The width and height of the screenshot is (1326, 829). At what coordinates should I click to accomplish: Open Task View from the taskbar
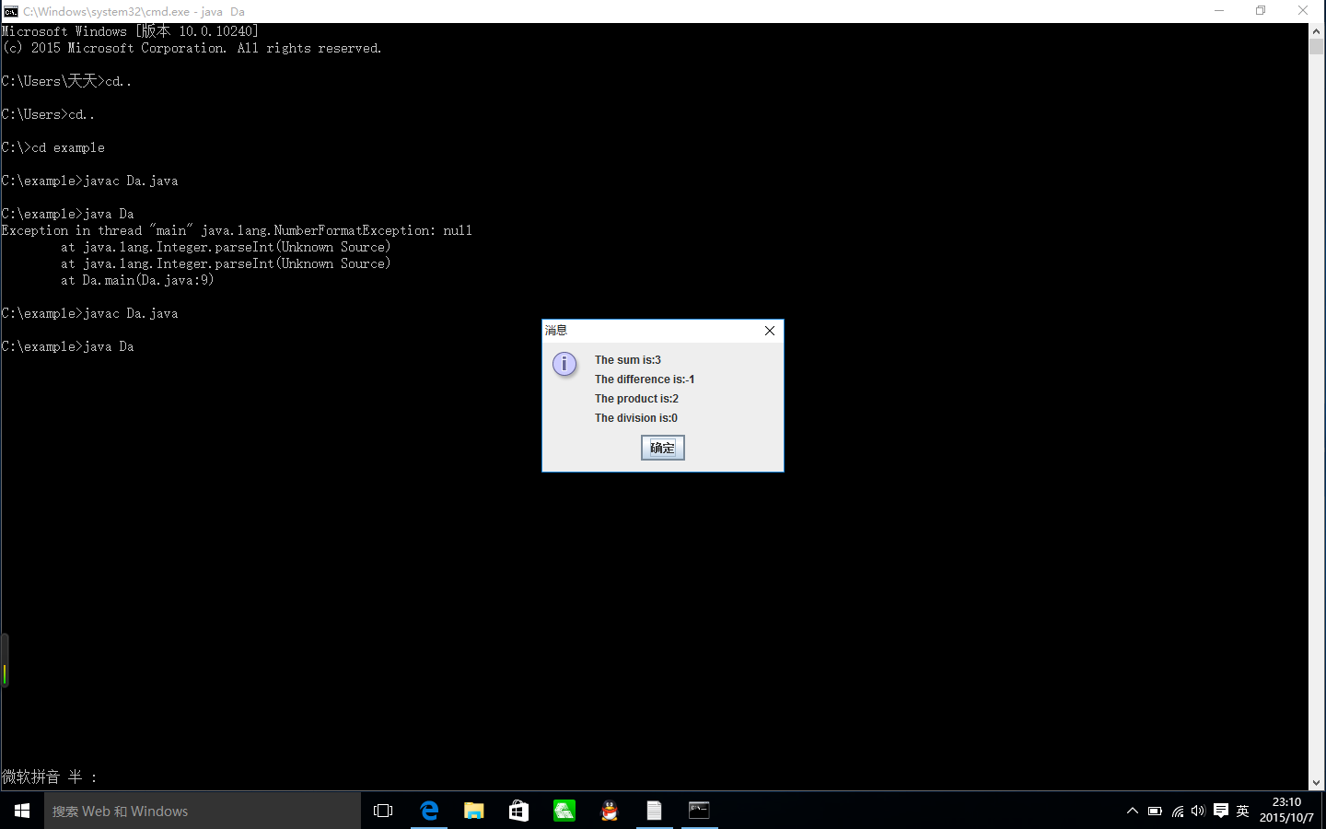[383, 811]
